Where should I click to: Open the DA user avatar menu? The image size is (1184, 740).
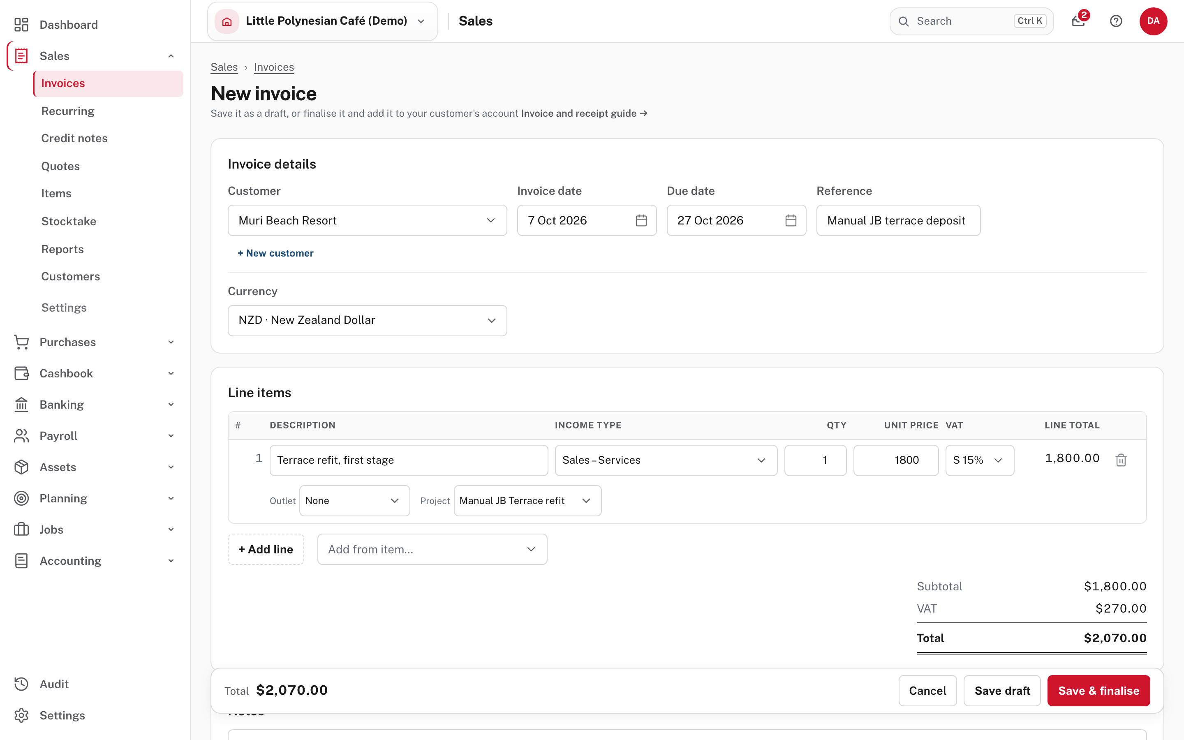[1153, 21]
